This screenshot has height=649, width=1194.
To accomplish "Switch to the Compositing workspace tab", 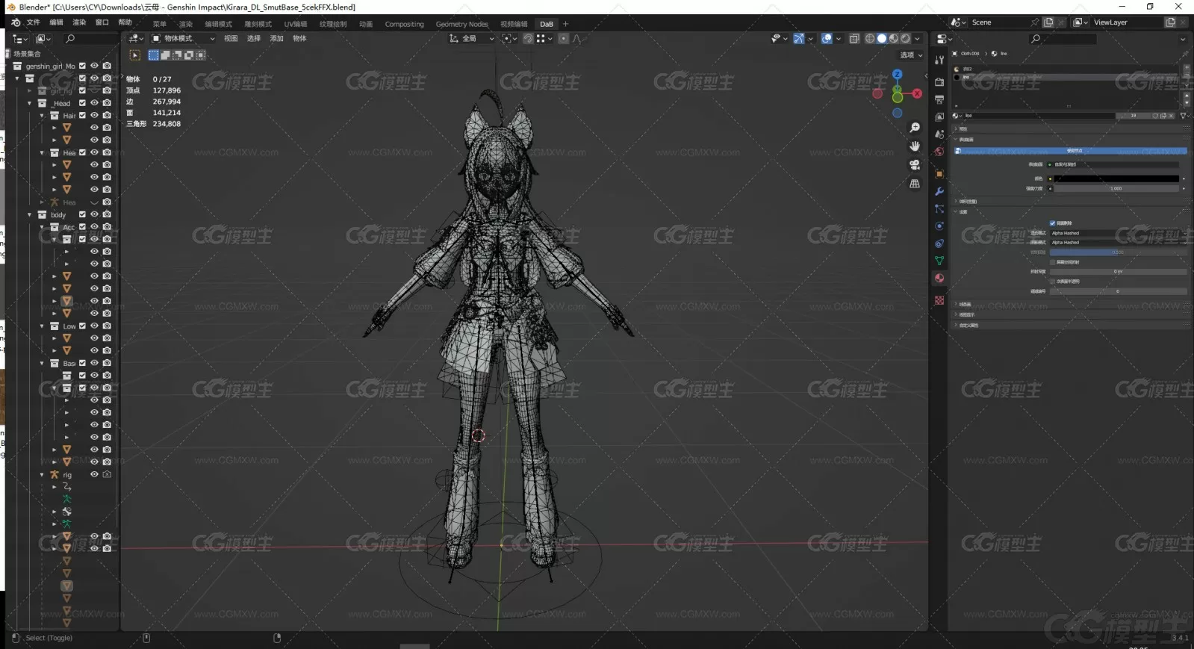I will 404,24.
